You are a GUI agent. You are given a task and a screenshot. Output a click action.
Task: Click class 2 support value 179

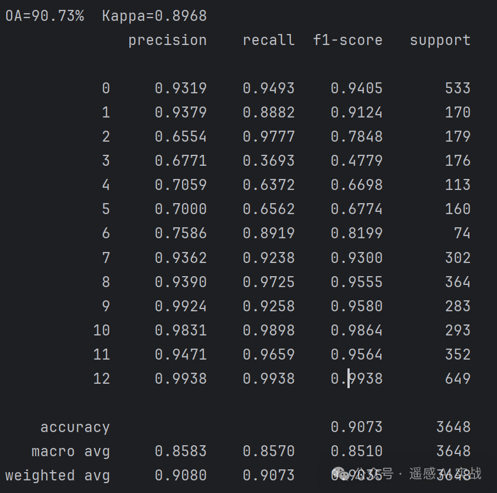pyautogui.click(x=458, y=137)
